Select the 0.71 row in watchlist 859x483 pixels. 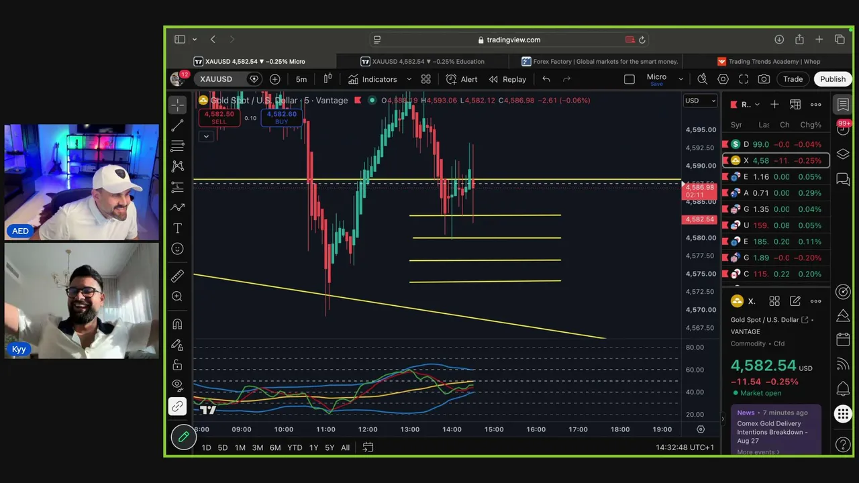click(775, 193)
